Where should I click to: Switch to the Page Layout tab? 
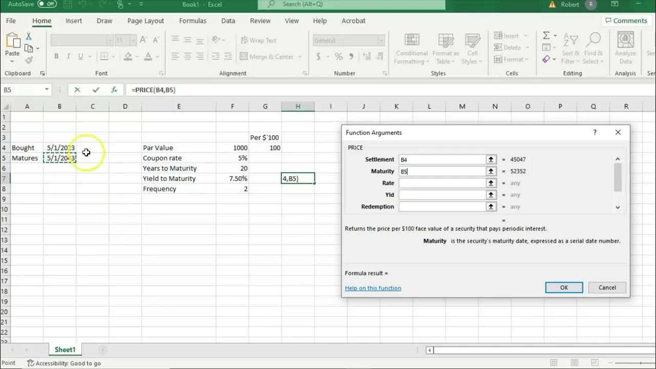(x=146, y=21)
